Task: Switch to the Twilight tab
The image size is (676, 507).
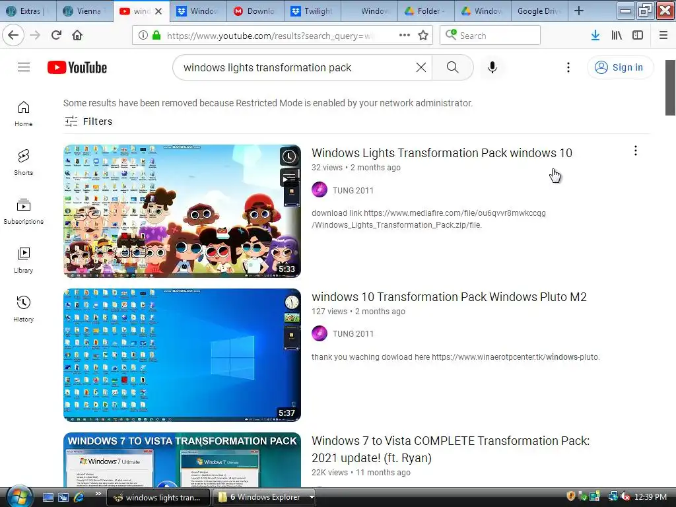Action: pyautogui.click(x=312, y=11)
